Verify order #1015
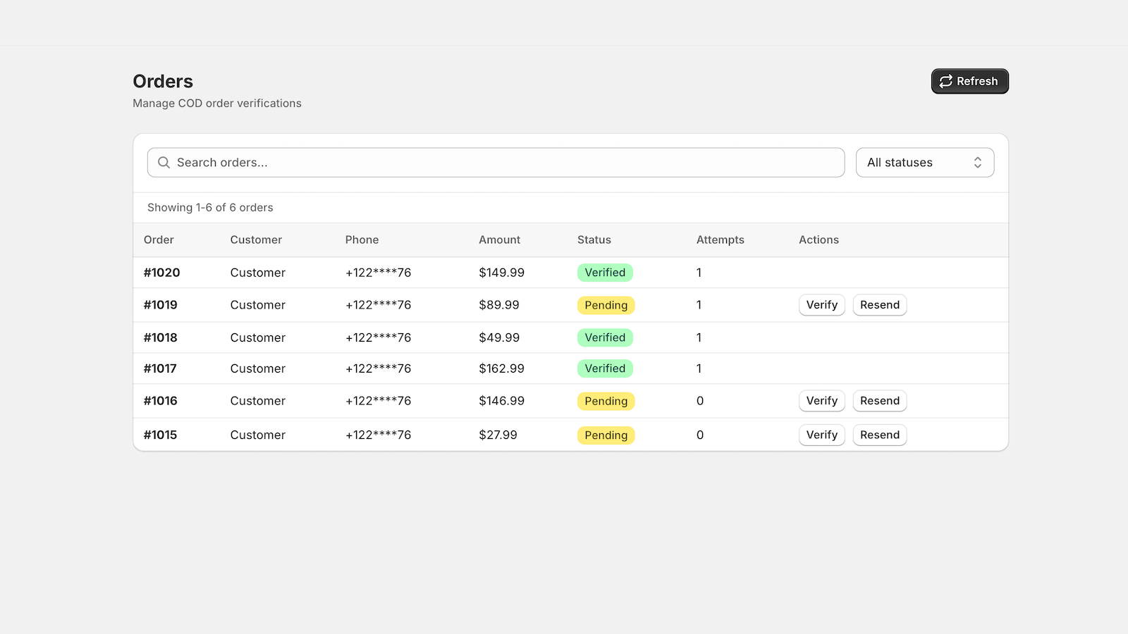The height and width of the screenshot is (634, 1128). (x=821, y=435)
